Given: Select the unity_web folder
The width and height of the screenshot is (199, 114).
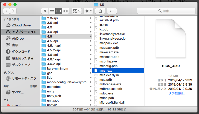Looking at the screenshot, I should coord(67,96).
